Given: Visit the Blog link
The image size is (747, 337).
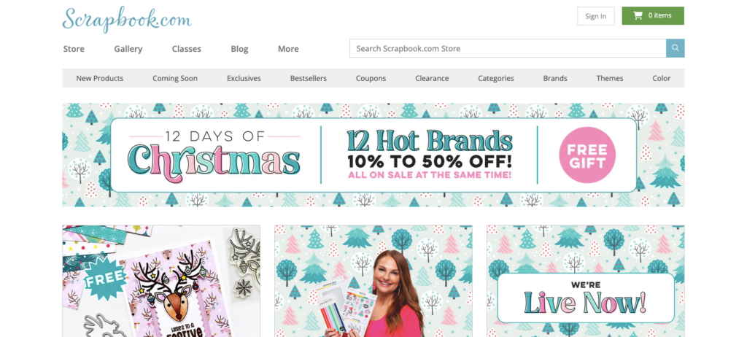Looking at the screenshot, I should pos(239,49).
